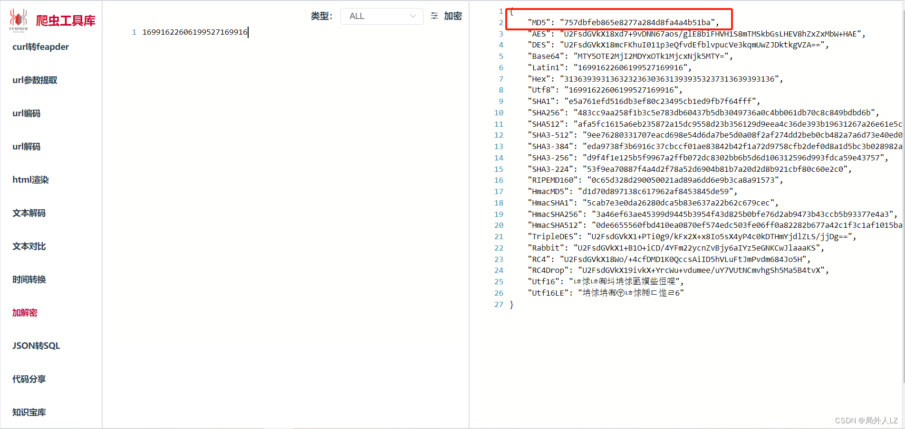Open 文本对比 tool
Image resolution: width=905 pixels, height=429 pixels.
pos(29,246)
